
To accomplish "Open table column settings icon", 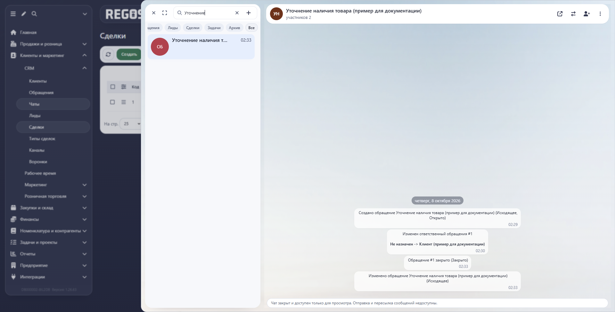I will tap(124, 87).
